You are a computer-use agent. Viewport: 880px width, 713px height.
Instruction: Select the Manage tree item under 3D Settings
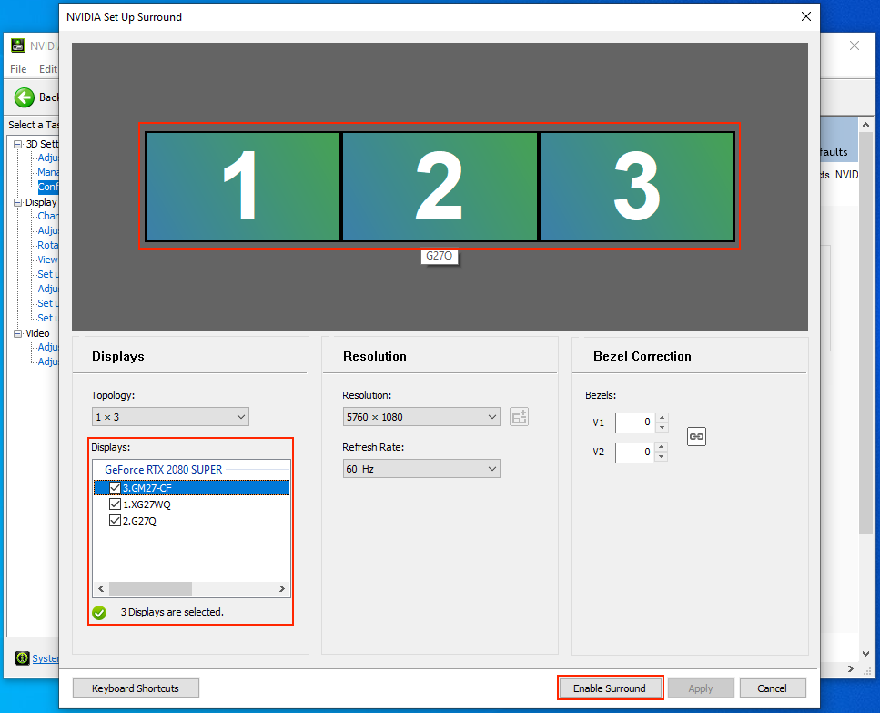[48, 172]
